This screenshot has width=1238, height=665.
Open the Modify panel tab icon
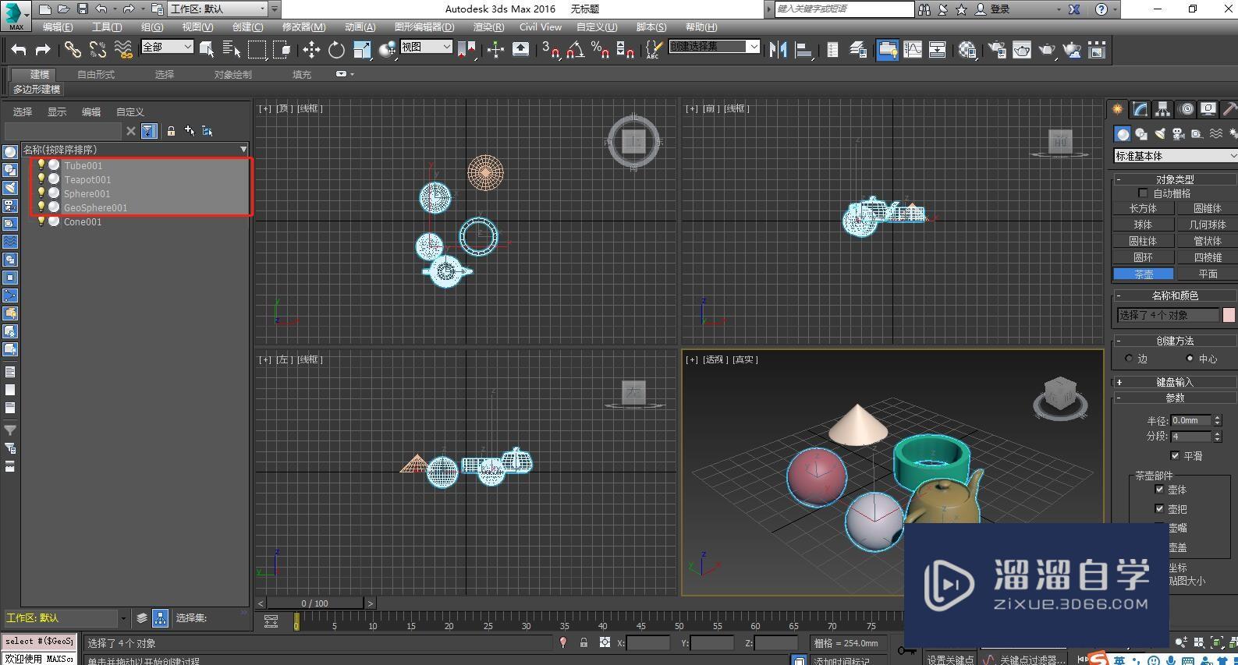tap(1140, 109)
